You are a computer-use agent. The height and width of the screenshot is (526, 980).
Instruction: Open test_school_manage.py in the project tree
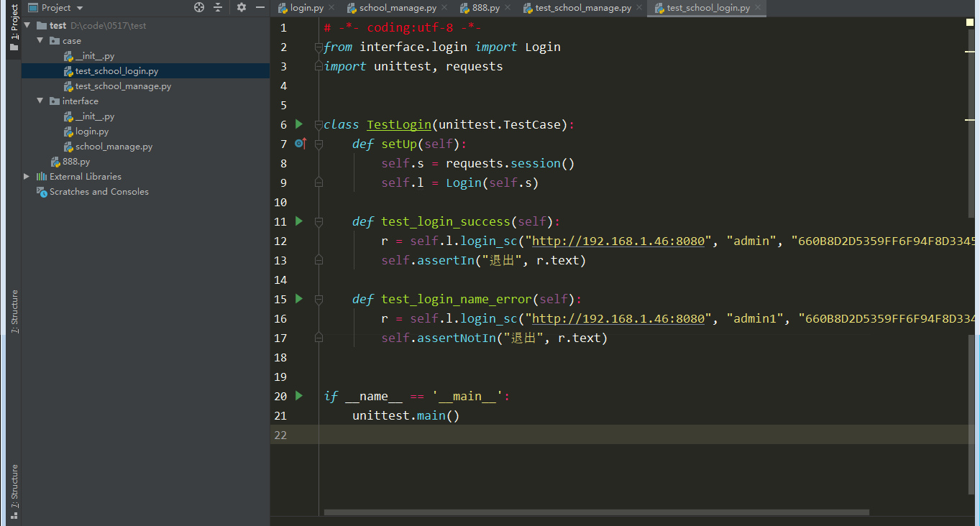pyautogui.click(x=123, y=86)
